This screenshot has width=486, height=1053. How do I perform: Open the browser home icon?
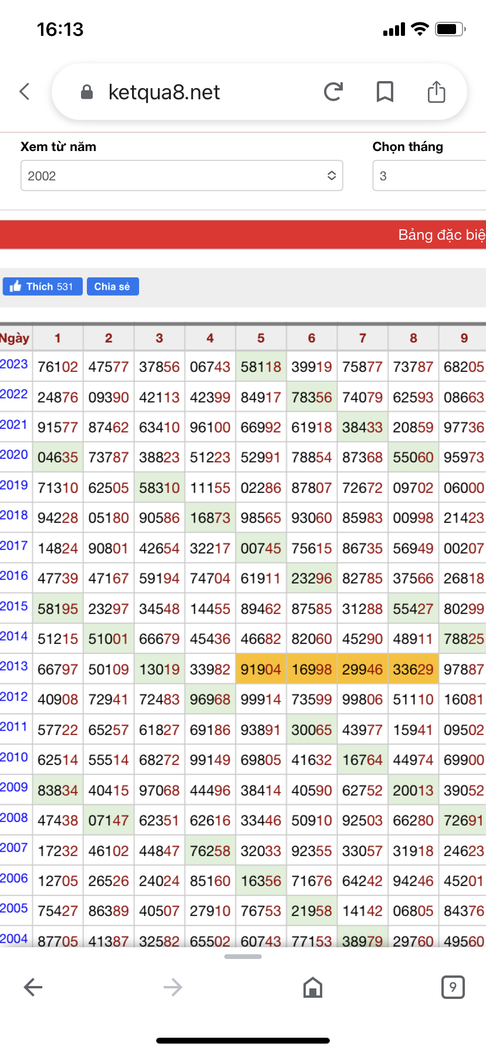click(313, 987)
